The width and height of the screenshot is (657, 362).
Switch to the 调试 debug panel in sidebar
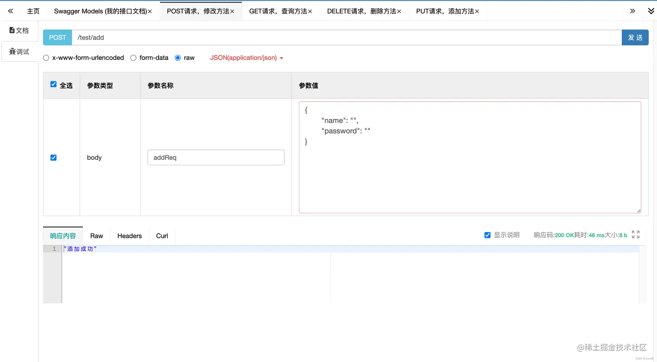point(19,51)
